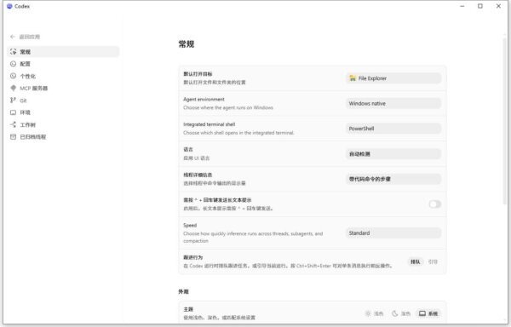Screen dimensions: 511x327
Task: Click the 常规 page heading
Action: pos(187,44)
